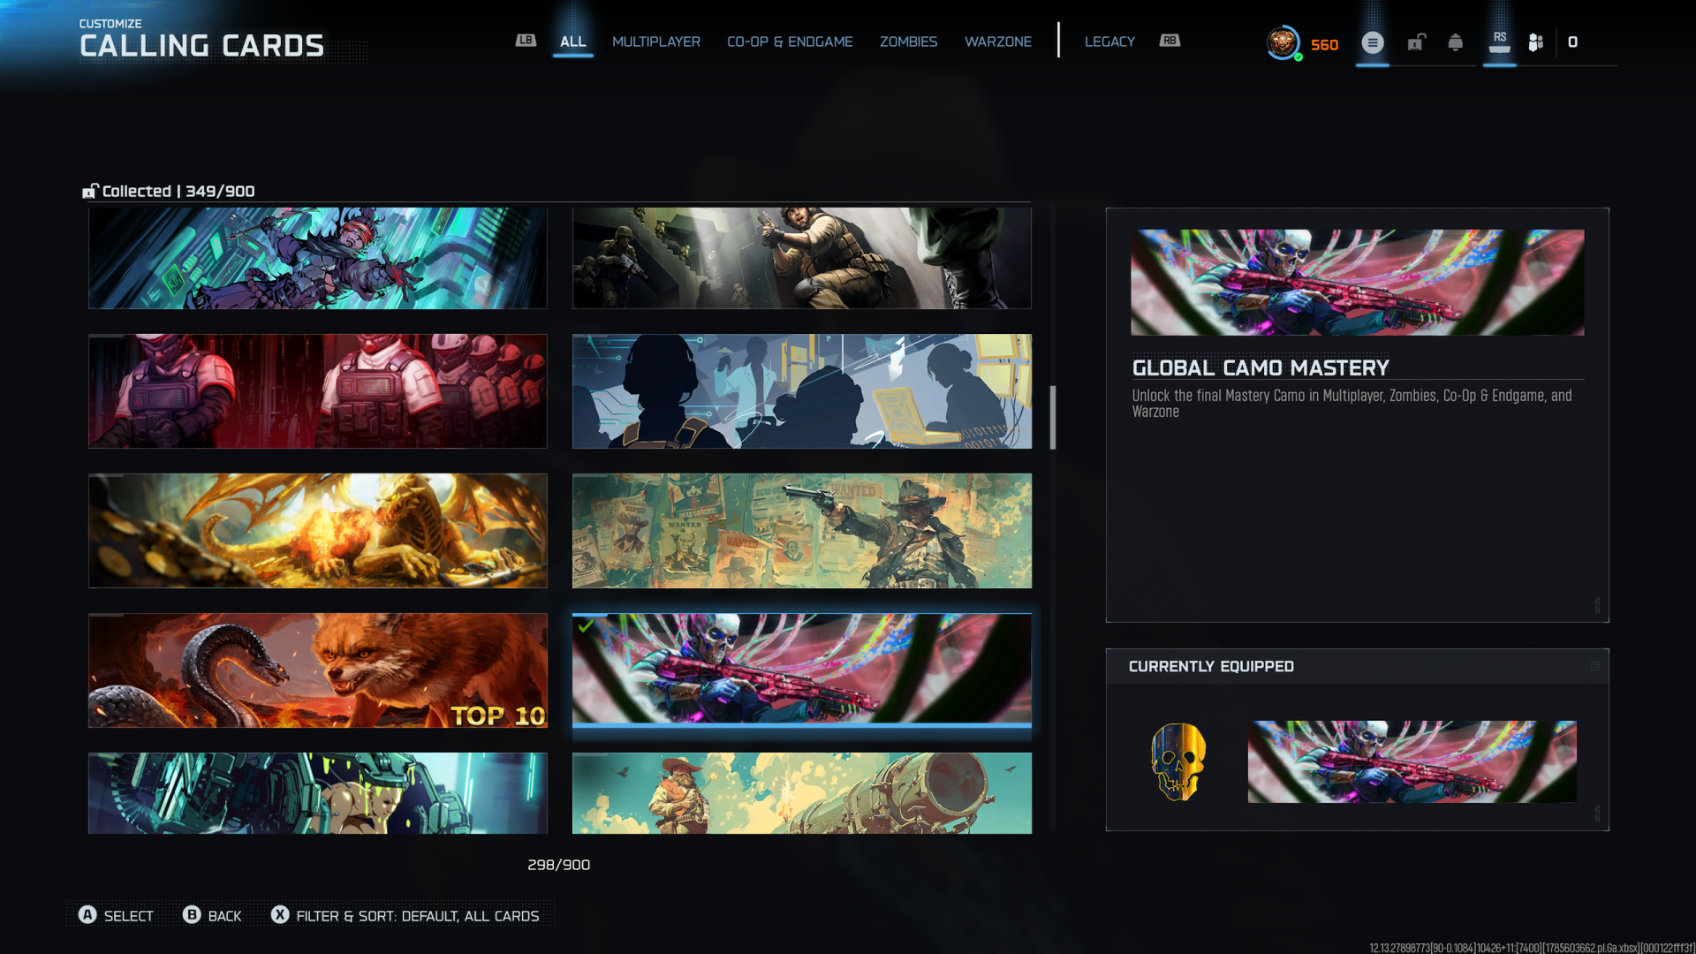The height and width of the screenshot is (954, 1696).
Task: Click the RS social icon
Action: pos(1500,42)
